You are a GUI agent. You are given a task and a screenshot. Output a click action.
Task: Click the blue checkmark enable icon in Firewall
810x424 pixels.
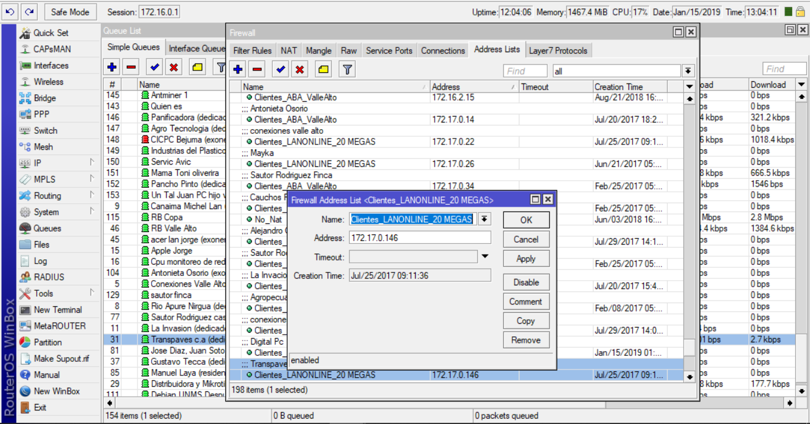pyautogui.click(x=280, y=70)
